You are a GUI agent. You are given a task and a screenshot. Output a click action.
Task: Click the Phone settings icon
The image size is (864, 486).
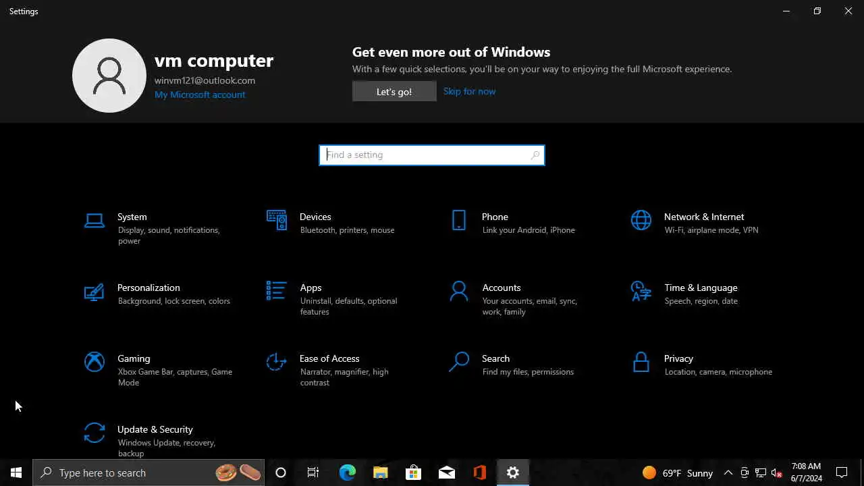459,220
